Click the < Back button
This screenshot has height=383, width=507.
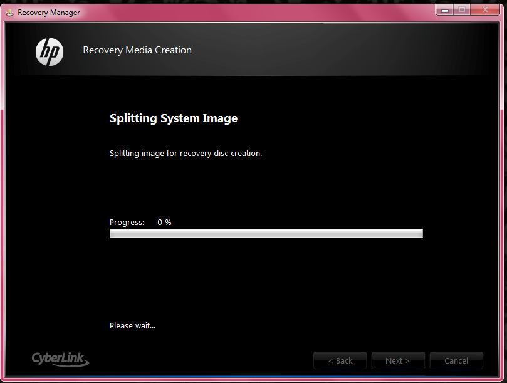pos(340,360)
